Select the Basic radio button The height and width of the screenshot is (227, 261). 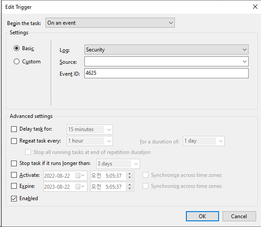click(16, 48)
